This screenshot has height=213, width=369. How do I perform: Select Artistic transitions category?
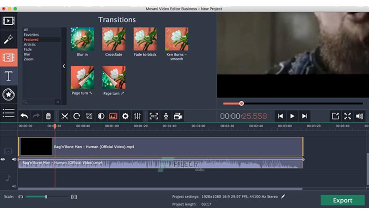click(30, 44)
